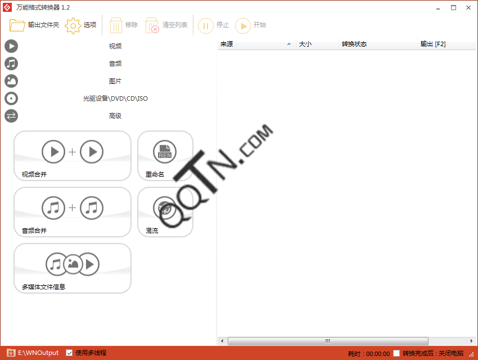Viewport: 478px width, 360px height.
Task: Click the 高级 advanced arrows icon
Action: click(11, 116)
